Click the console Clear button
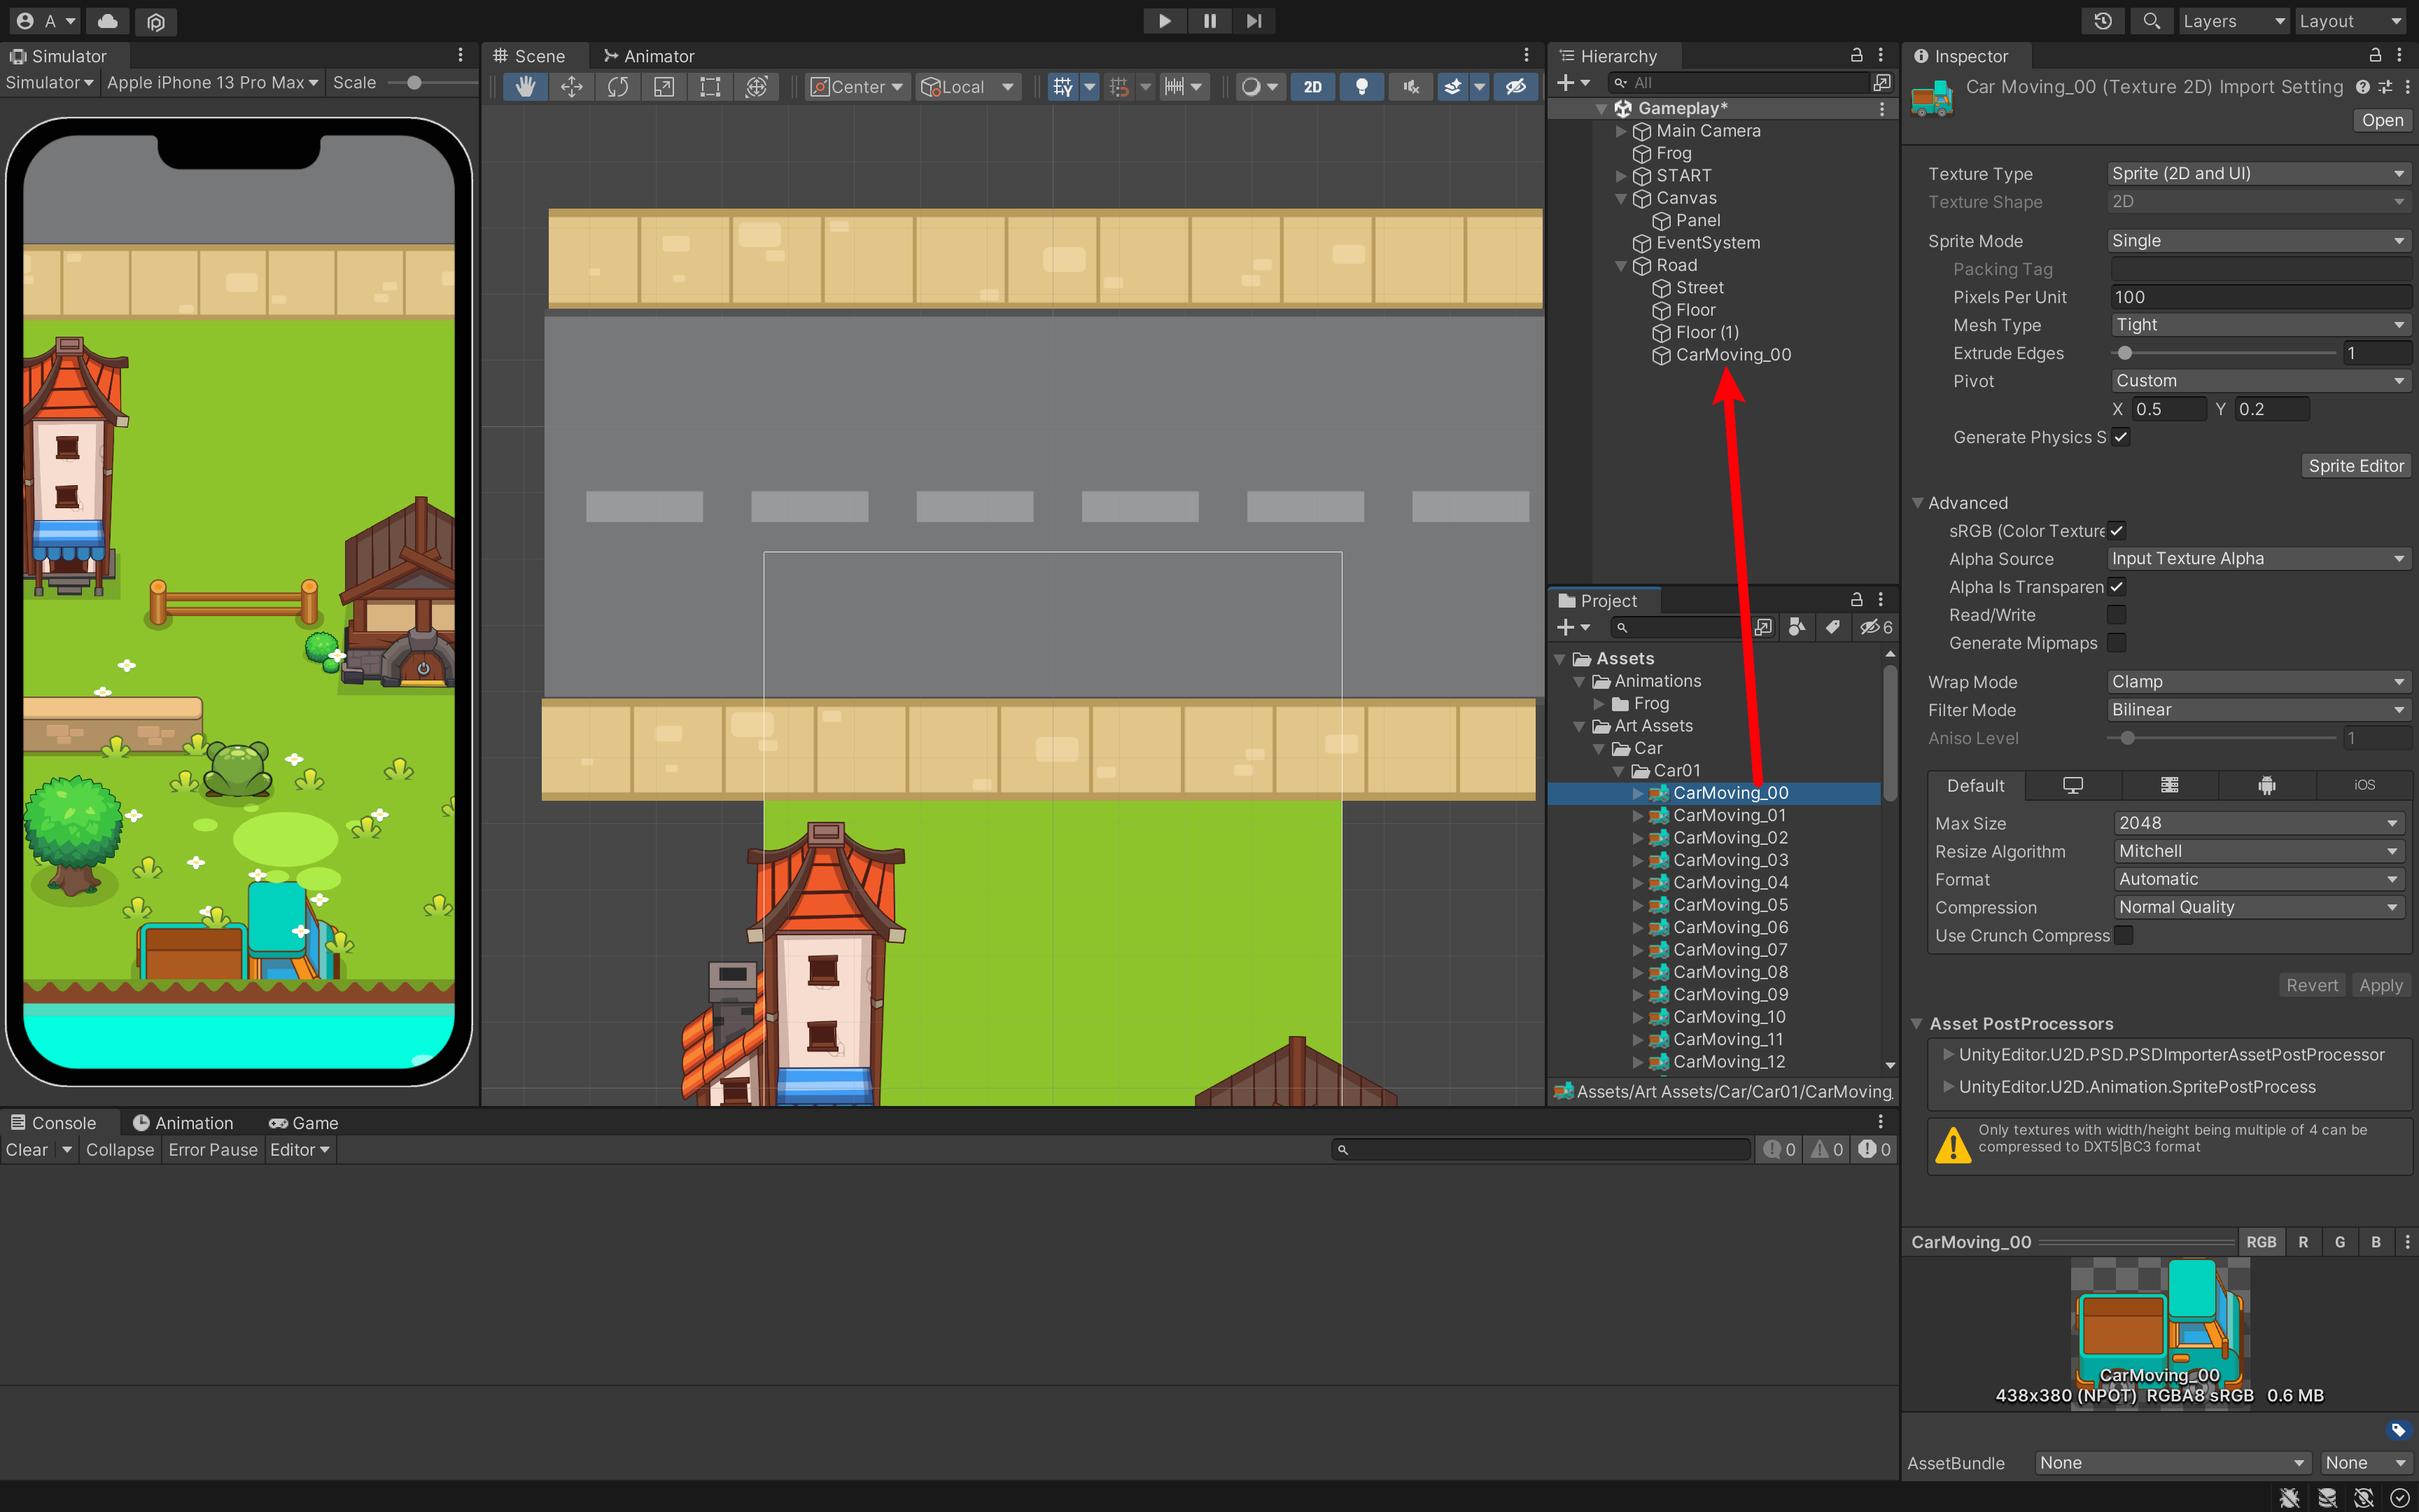2419x1512 pixels. pos(27,1150)
